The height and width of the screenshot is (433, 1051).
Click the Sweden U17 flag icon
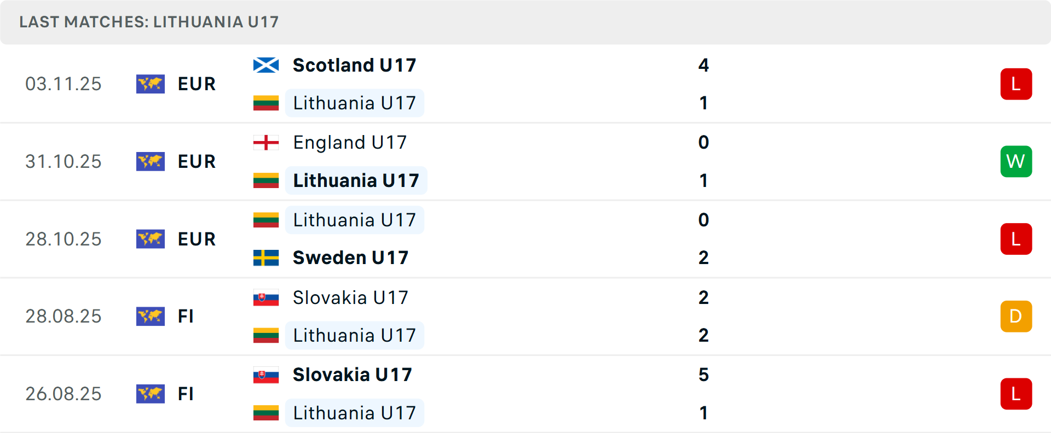point(266,257)
